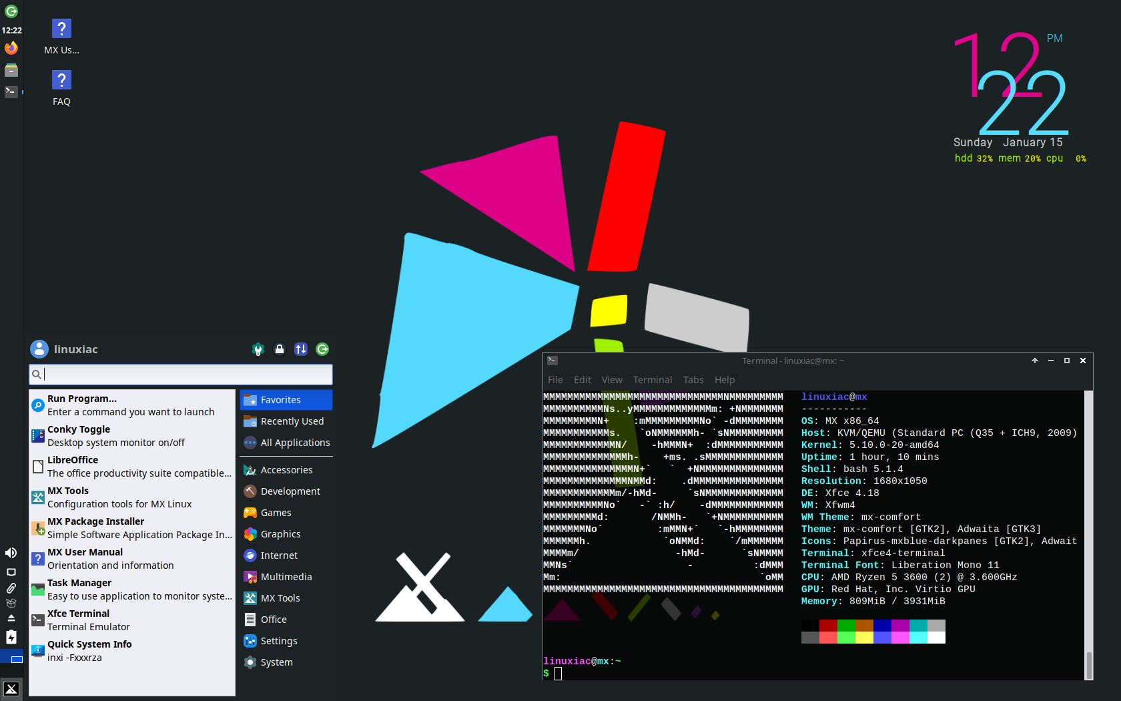This screenshot has height=701, width=1121.
Task: Open the MX User Manual favorite entry
Action: point(132,559)
